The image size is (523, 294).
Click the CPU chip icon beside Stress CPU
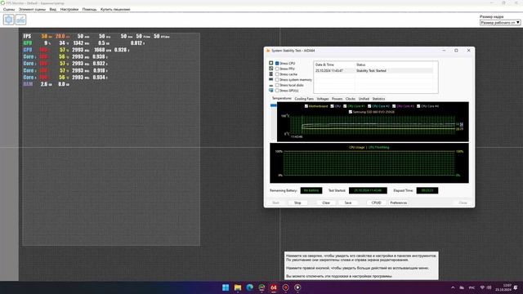pos(270,63)
